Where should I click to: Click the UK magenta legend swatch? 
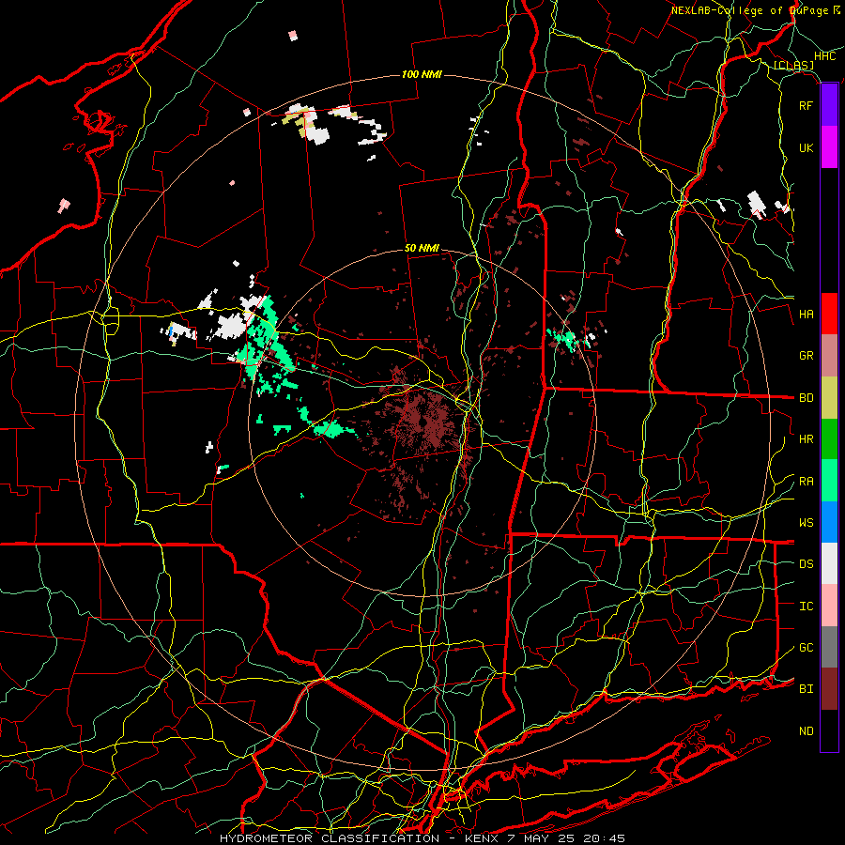tap(829, 147)
